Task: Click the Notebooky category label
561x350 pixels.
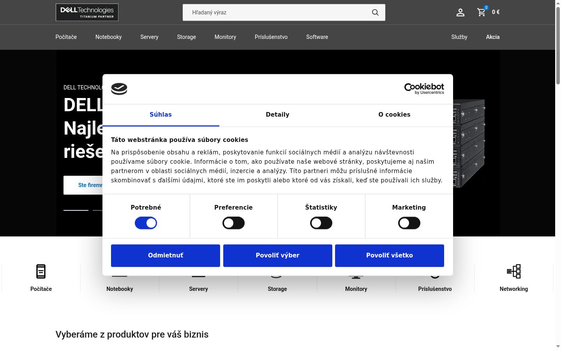Action: point(120,289)
